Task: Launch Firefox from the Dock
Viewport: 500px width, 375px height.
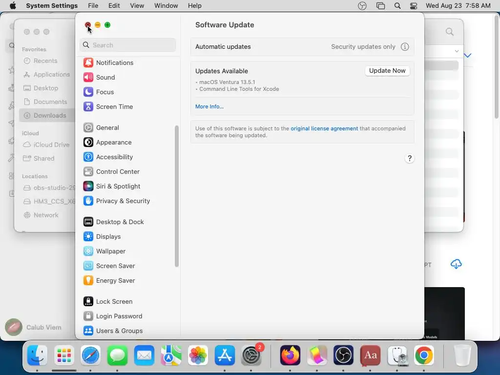Action: [290, 355]
